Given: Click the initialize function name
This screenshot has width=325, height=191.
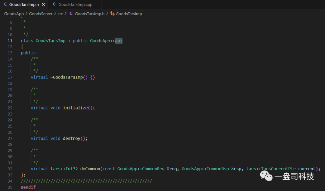Looking at the screenshot, I should [75, 108].
